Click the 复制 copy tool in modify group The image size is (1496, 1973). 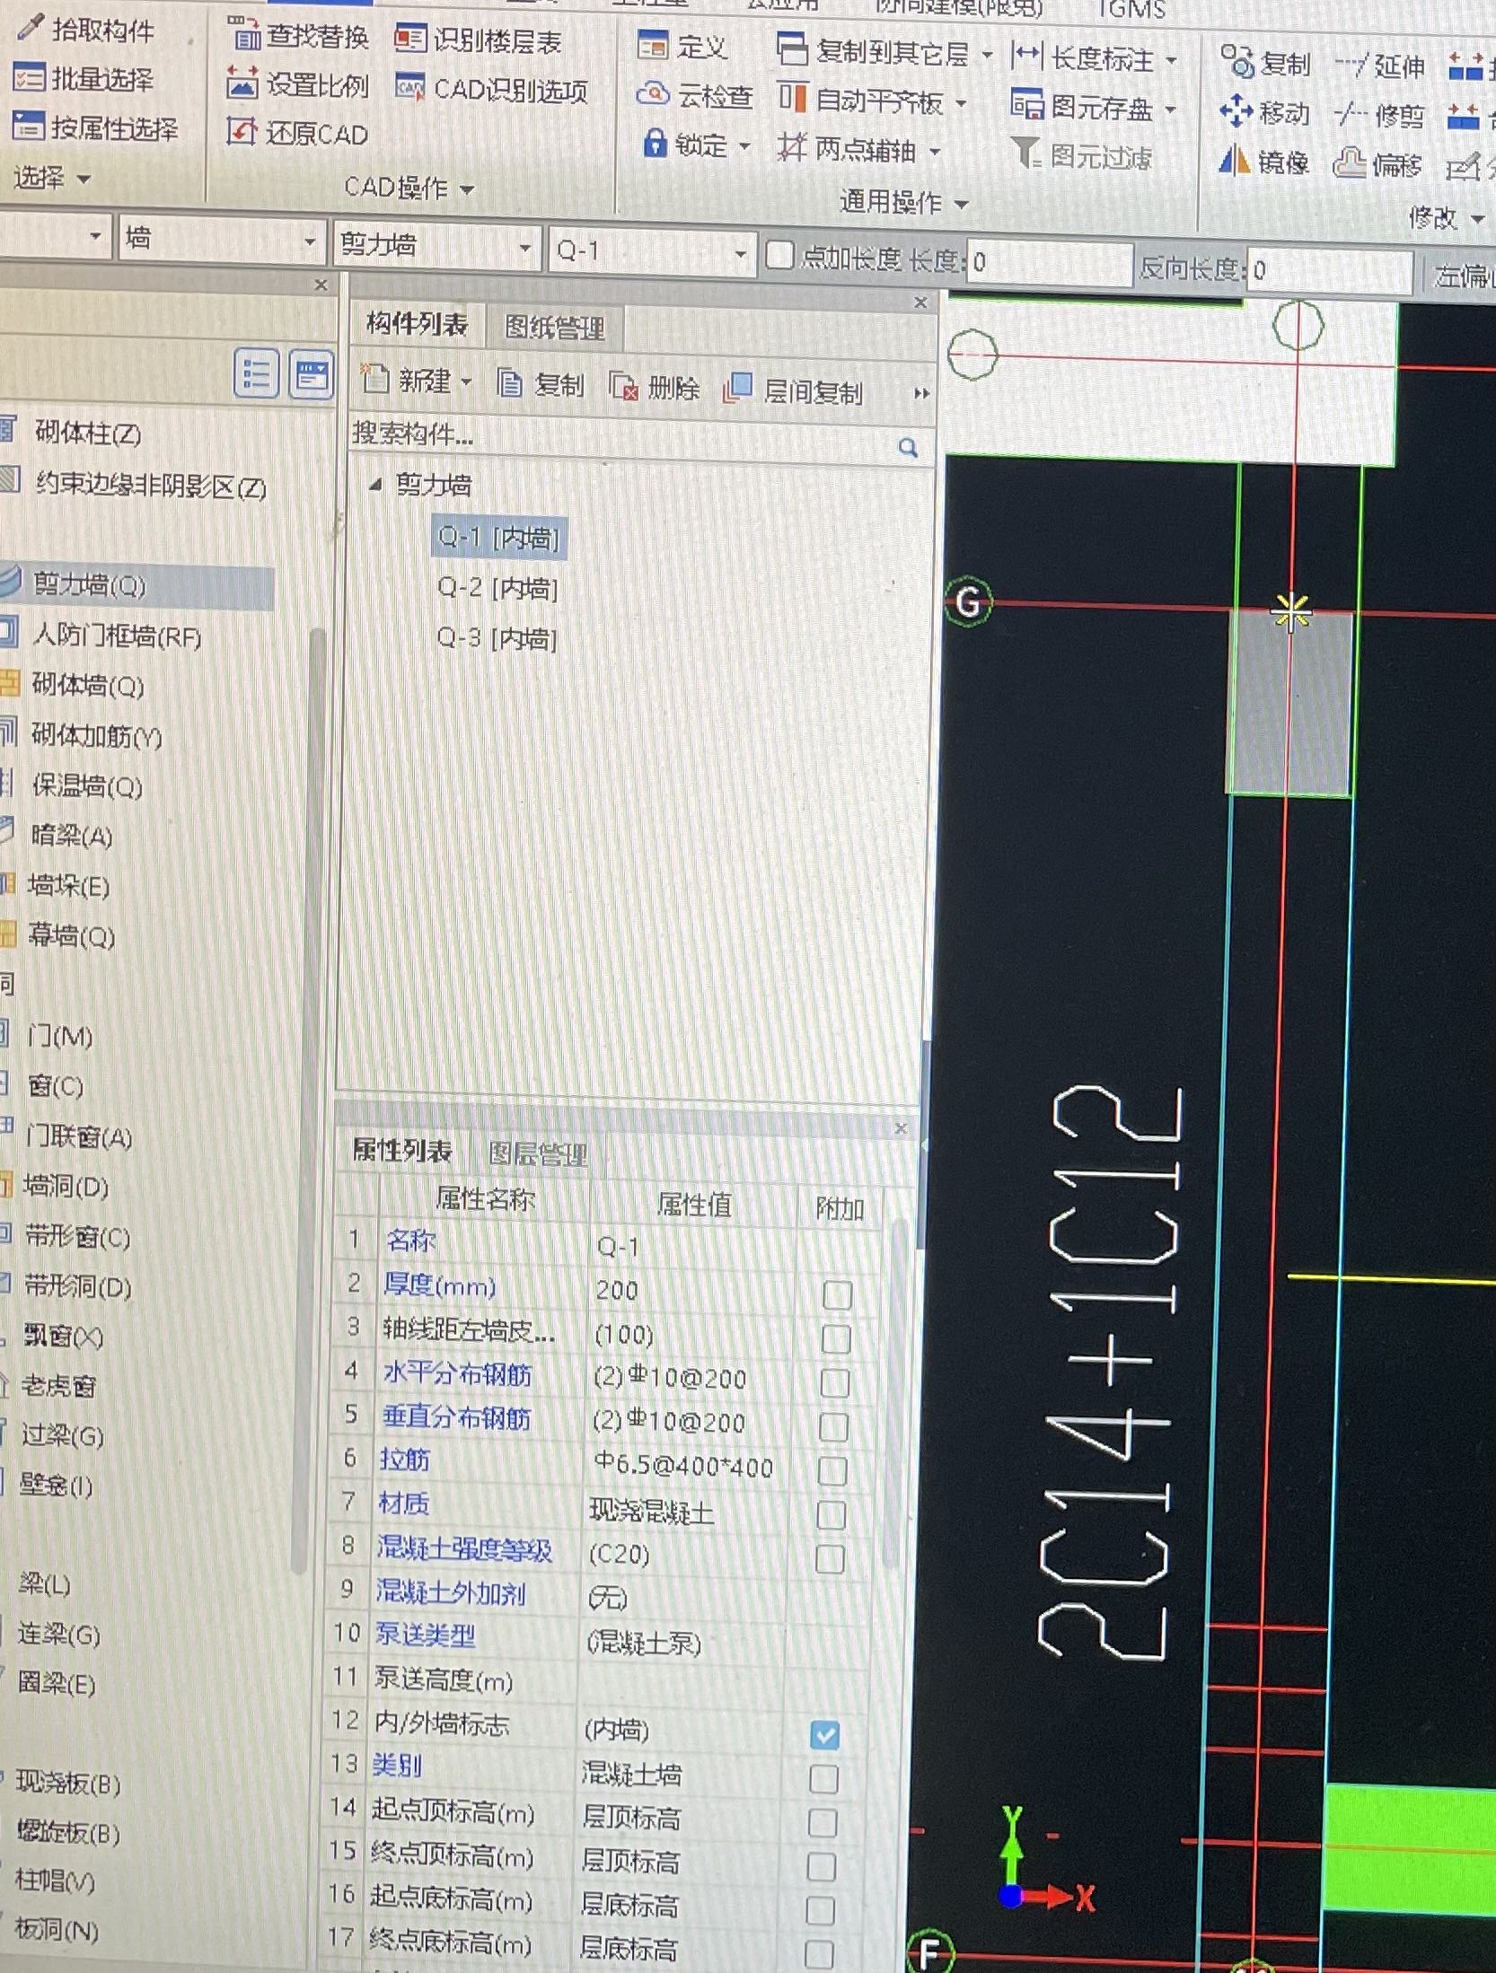click(x=1266, y=64)
